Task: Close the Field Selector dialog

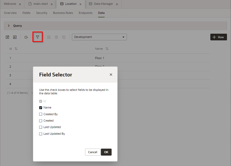Action: 111,75
